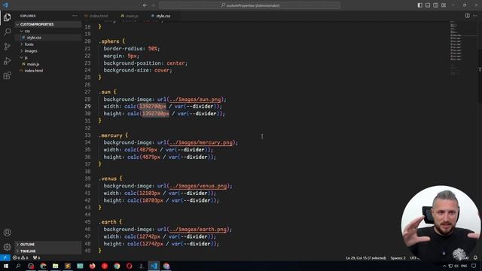Go forward using the title bar arrow
The image size is (482, 271).
[x=153, y=5]
